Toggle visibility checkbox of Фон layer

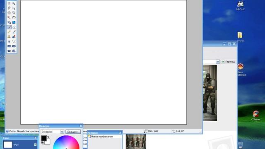tap(35, 144)
